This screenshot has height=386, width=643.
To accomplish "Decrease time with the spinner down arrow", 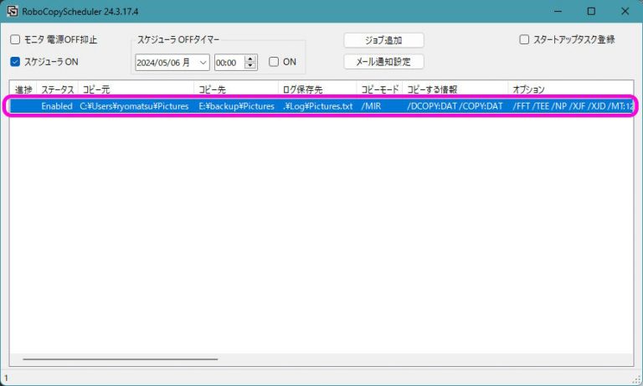I will [x=250, y=66].
